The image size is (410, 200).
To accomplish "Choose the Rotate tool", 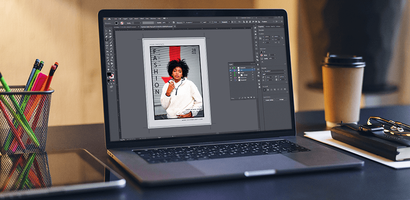I will coord(106,49).
